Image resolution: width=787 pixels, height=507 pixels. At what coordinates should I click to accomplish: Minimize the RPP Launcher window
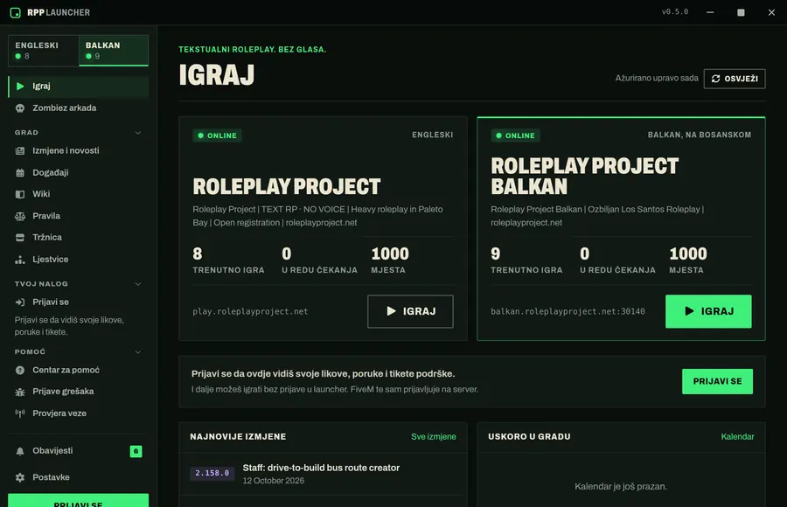tap(710, 12)
